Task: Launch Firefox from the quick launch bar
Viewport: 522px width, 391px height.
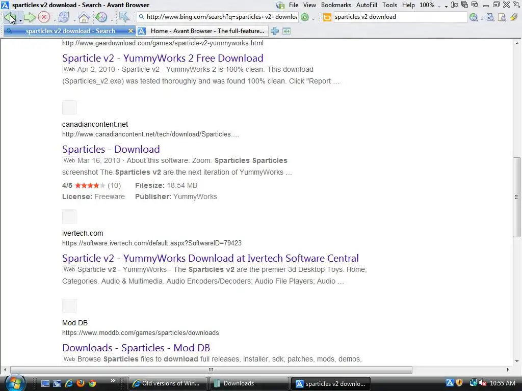Action: (80, 383)
